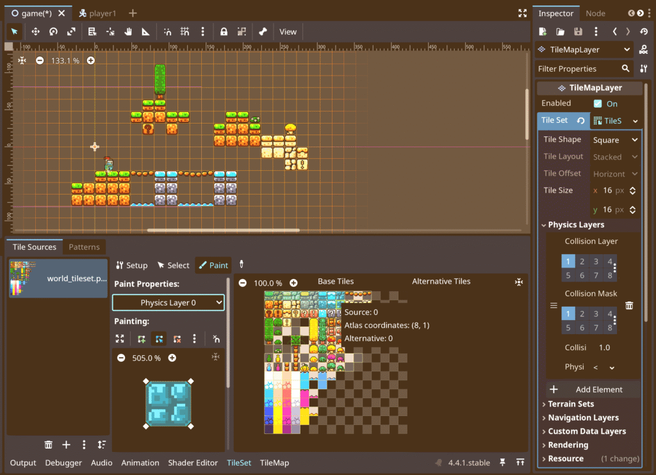The width and height of the screenshot is (656, 475).
Task: Center the viewport view
Action: (22, 61)
